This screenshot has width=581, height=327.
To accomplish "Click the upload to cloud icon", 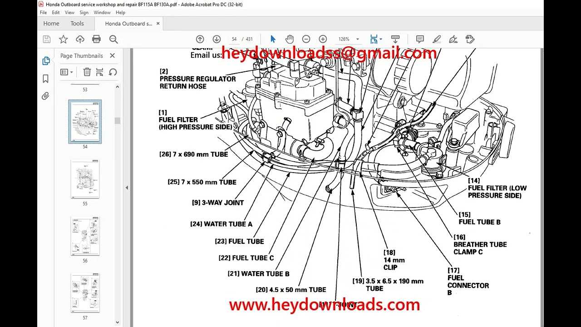I will [x=80, y=40].
